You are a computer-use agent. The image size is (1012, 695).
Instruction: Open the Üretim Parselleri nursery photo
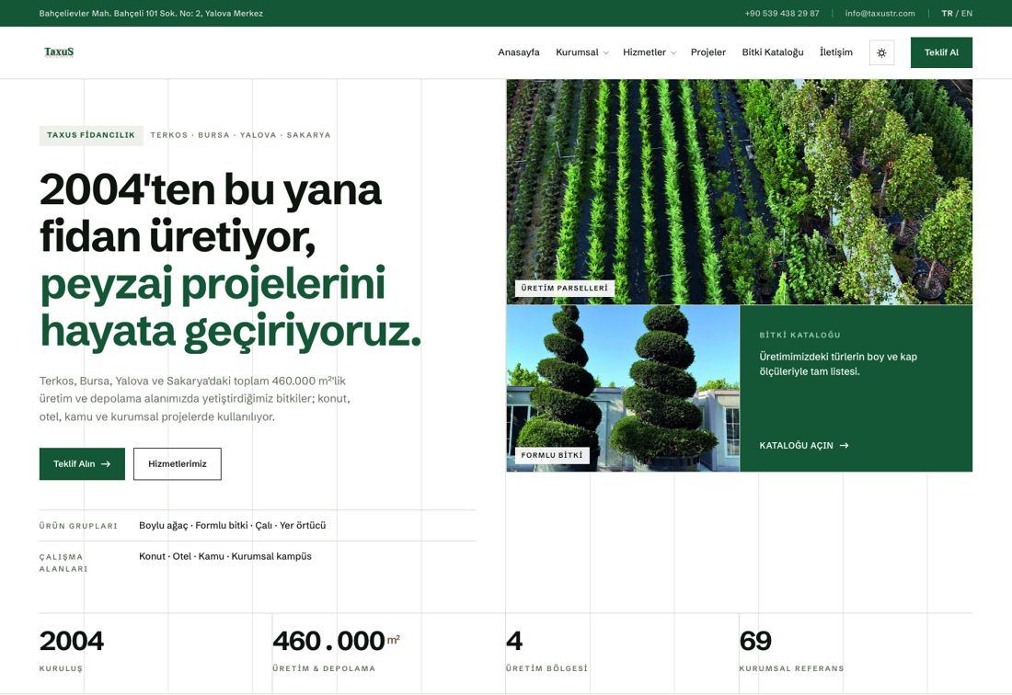point(739,191)
